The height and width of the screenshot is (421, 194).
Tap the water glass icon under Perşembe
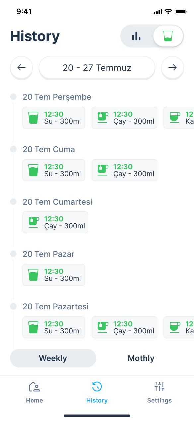click(x=33, y=118)
